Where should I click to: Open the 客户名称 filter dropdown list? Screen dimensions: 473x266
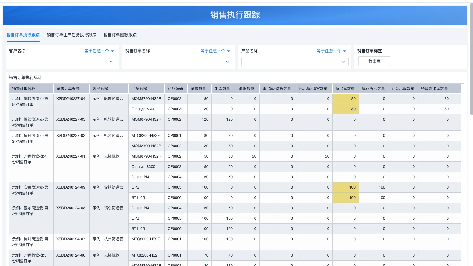click(62, 61)
